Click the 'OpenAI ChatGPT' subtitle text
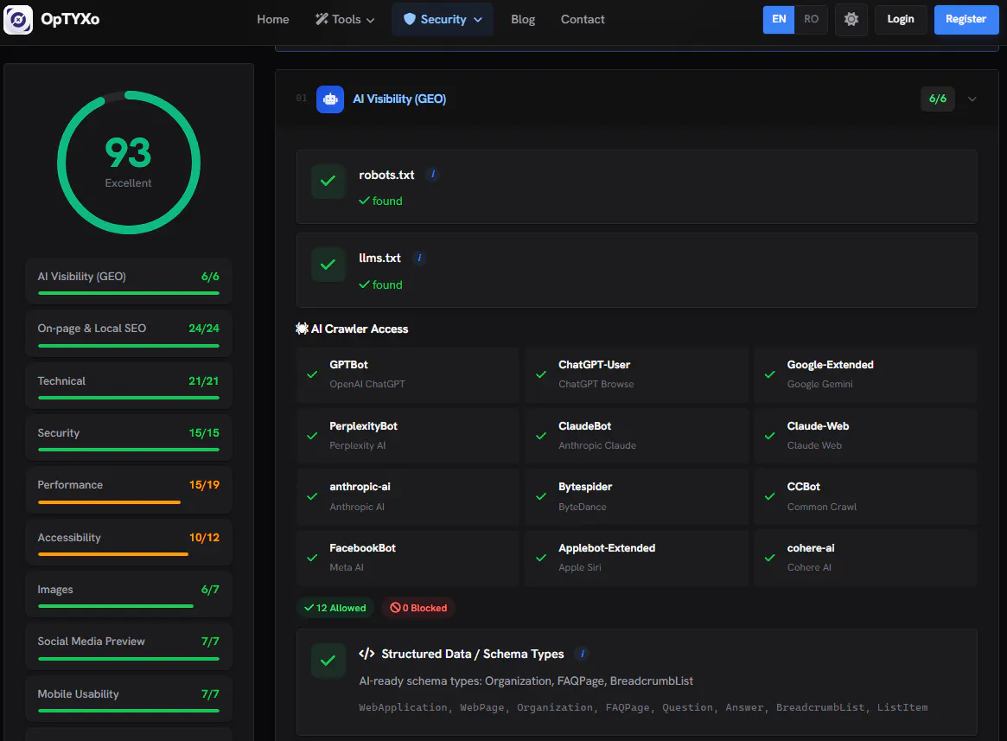This screenshot has height=741, width=1007. coord(367,384)
